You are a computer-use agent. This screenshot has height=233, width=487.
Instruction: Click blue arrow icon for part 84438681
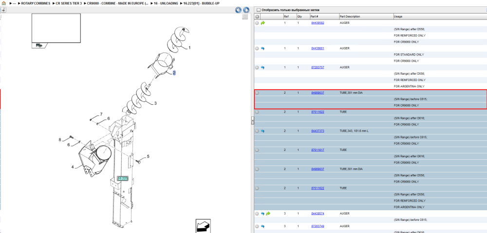(262, 48)
